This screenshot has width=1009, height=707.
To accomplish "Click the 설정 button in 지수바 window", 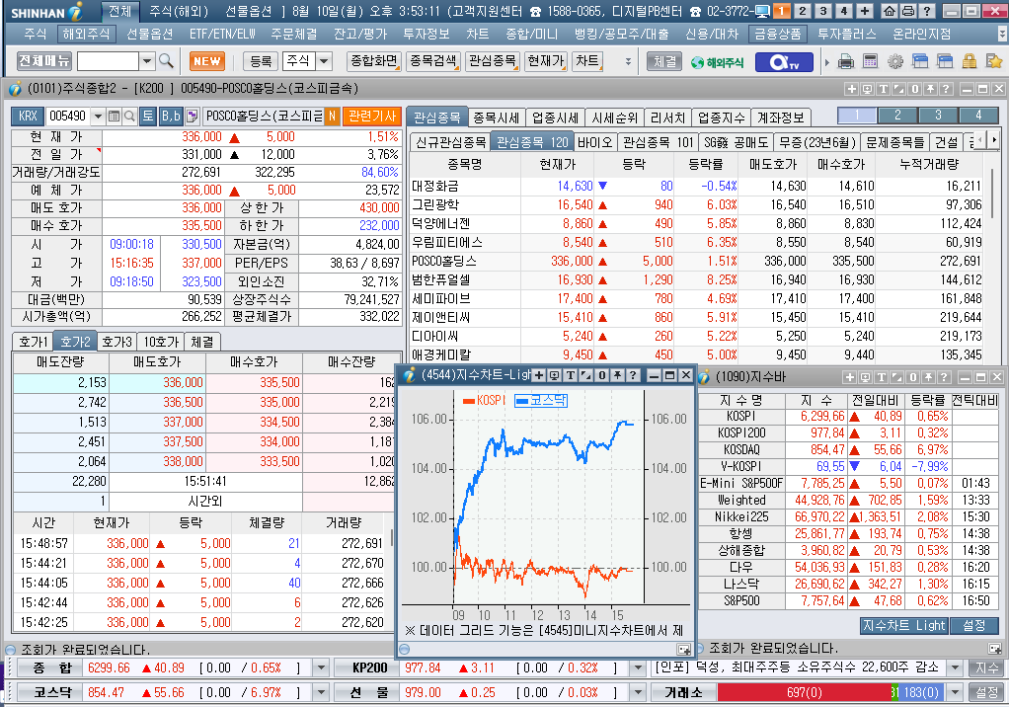I will 973,625.
